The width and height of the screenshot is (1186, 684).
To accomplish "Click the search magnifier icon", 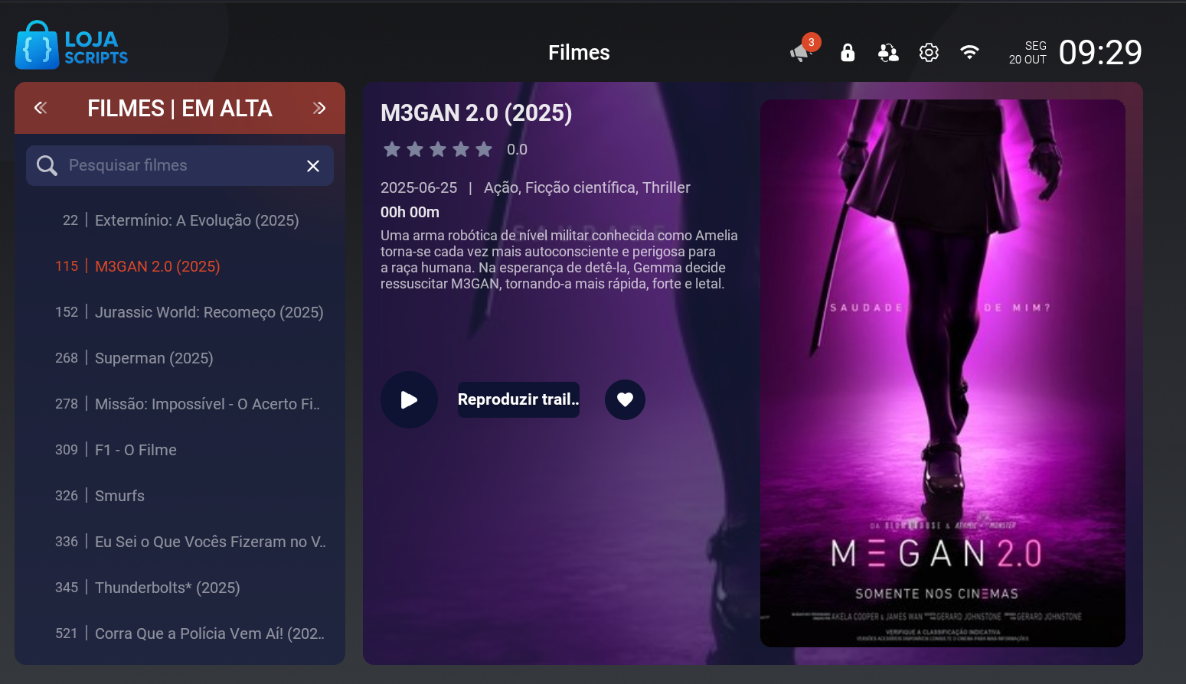I will [x=47, y=165].
